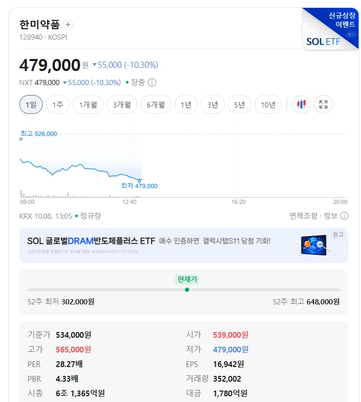Image resolution: width=361 pixels, height=402 pixels.
Task: Click the 최저 479,000 point on chart
Action: (139, 181)
